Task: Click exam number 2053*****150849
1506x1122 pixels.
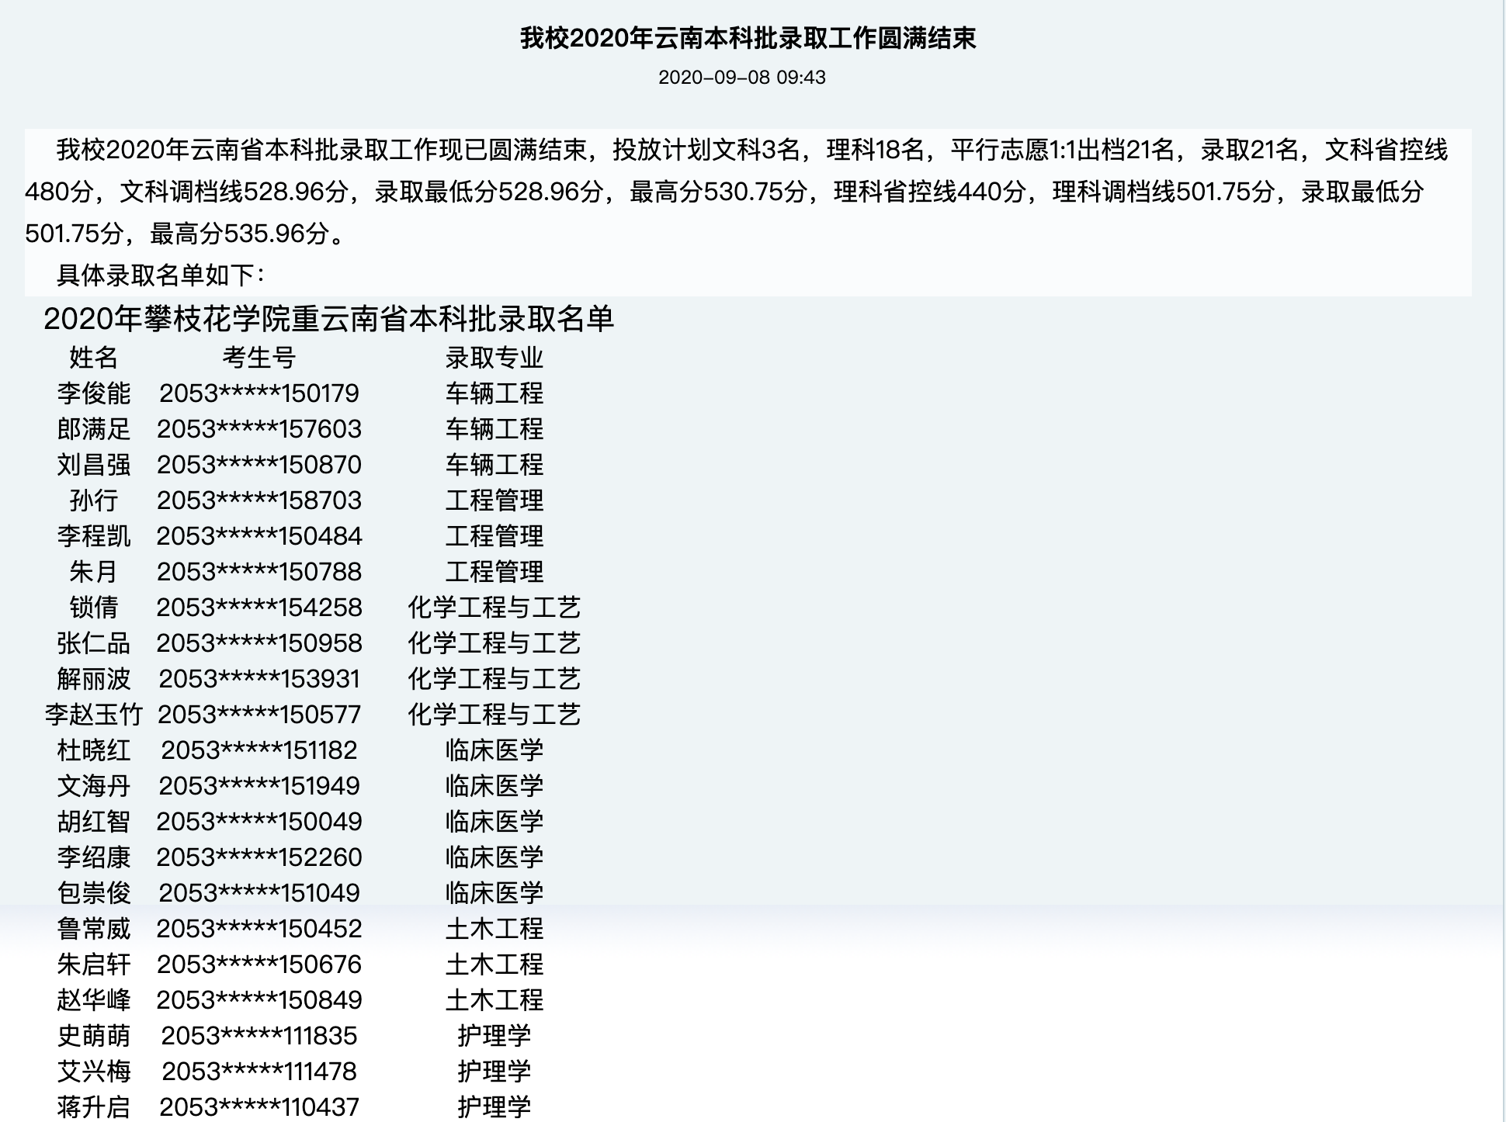Action: pyautogui.click(x=259, y=1000)
